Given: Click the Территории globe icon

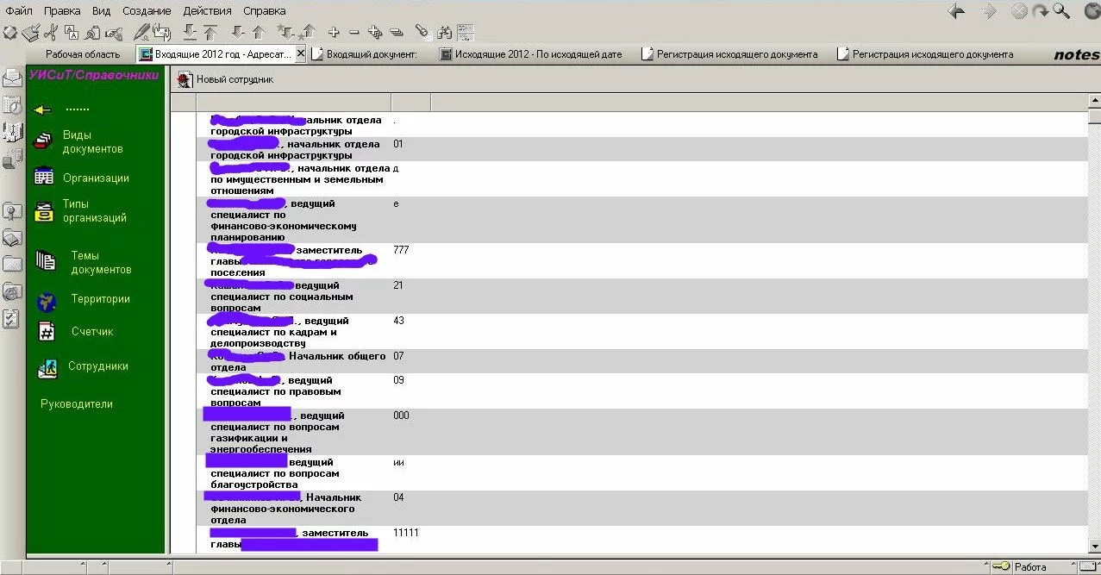Looking at the screenshot, I should [x=46, y=301].
